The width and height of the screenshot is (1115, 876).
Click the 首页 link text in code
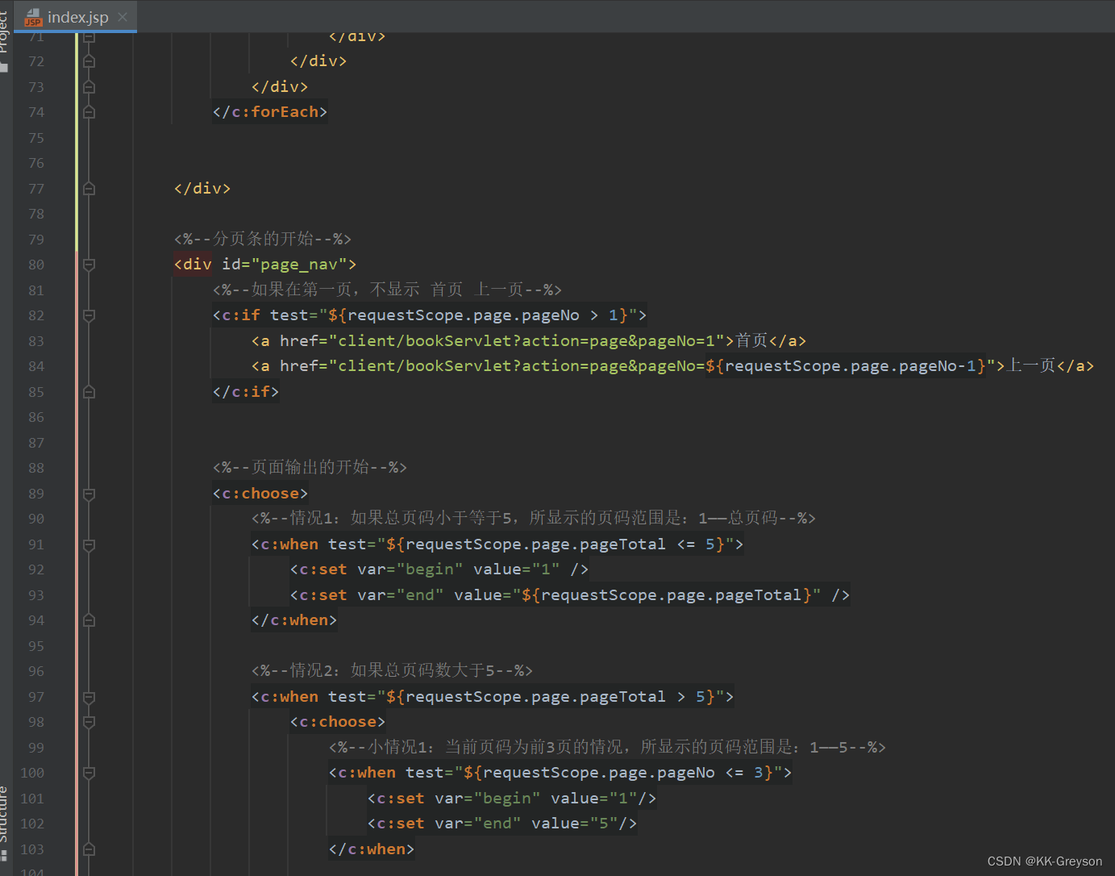tap(751, 340)
